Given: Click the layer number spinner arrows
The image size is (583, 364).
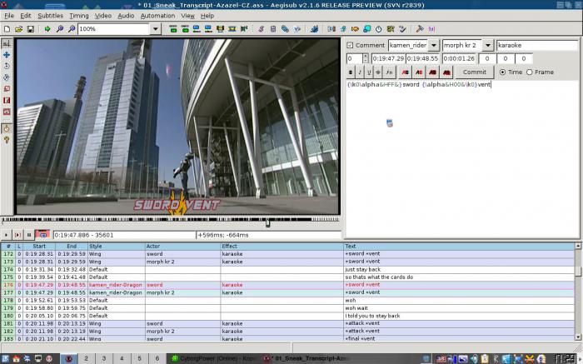Looking at the screenshot, I should click(366, 58).
